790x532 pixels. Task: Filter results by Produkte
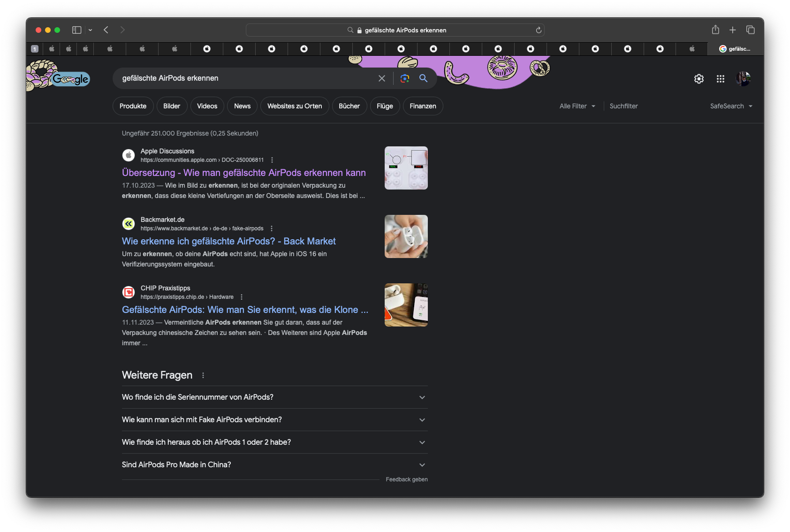coord(133,106)
